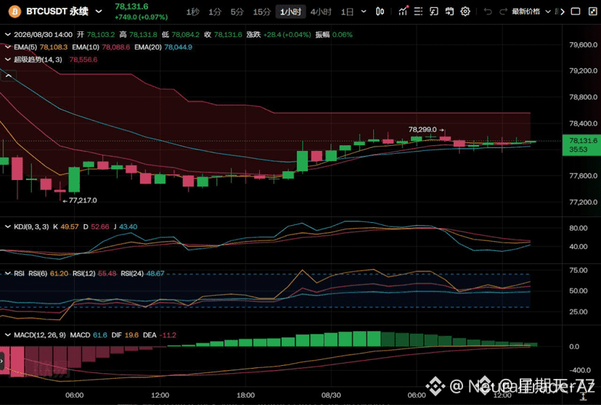The width and height of the screenshot is (601, 405).
Task: Click the RSI(12) value 55.48
Action: (107, 274)
